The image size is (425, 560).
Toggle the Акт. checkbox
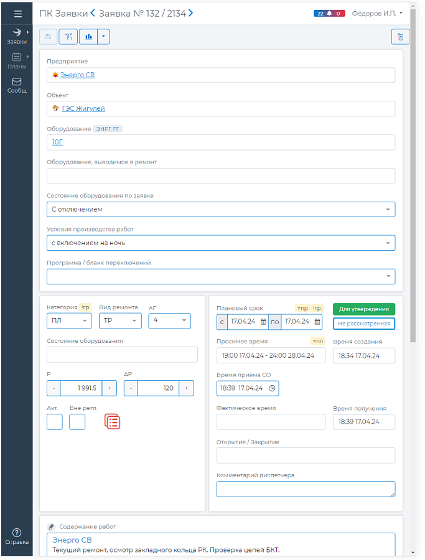tap(55, 421)
